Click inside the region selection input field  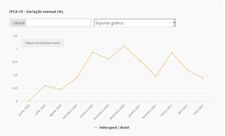[x=58, y=23]
